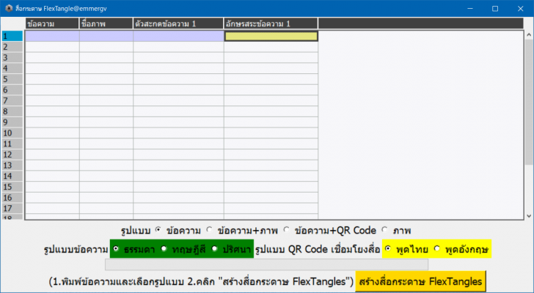Click the ข้อความ column header
Image resolution: width=534 pixels, height=293 pixels.
pyautogui.click(x=52, y=23)
